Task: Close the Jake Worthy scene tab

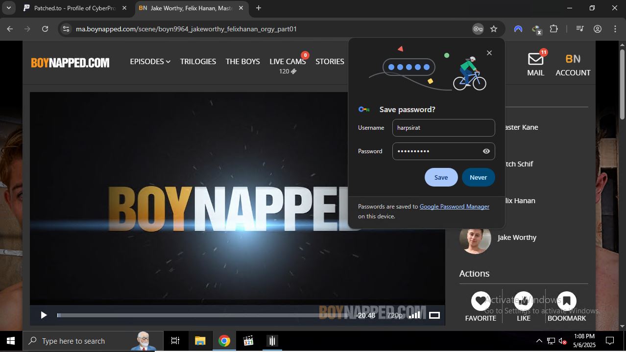Action: (x=241, y=8)
